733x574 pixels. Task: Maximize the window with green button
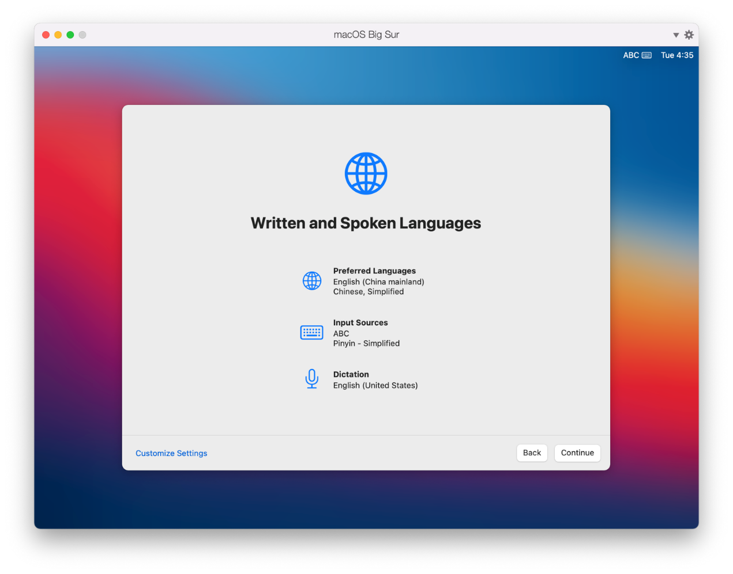(70, 35)
